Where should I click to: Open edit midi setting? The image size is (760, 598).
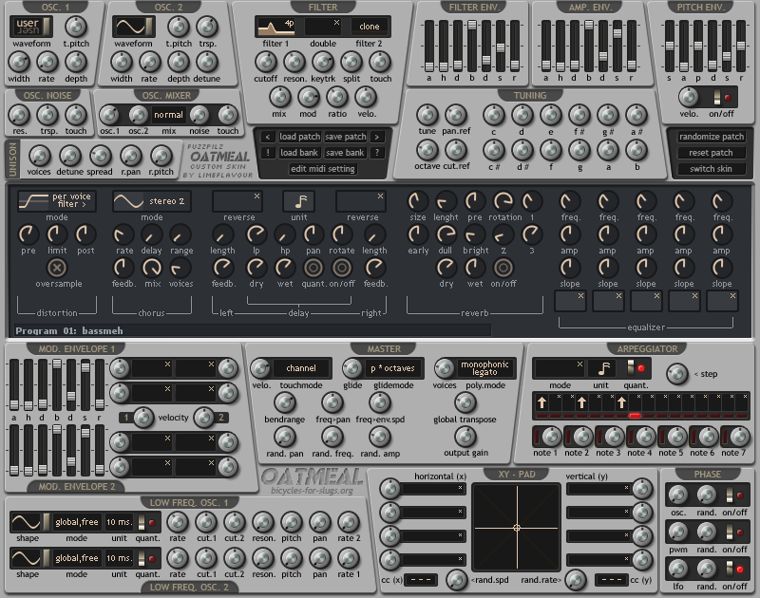[322, 169]
